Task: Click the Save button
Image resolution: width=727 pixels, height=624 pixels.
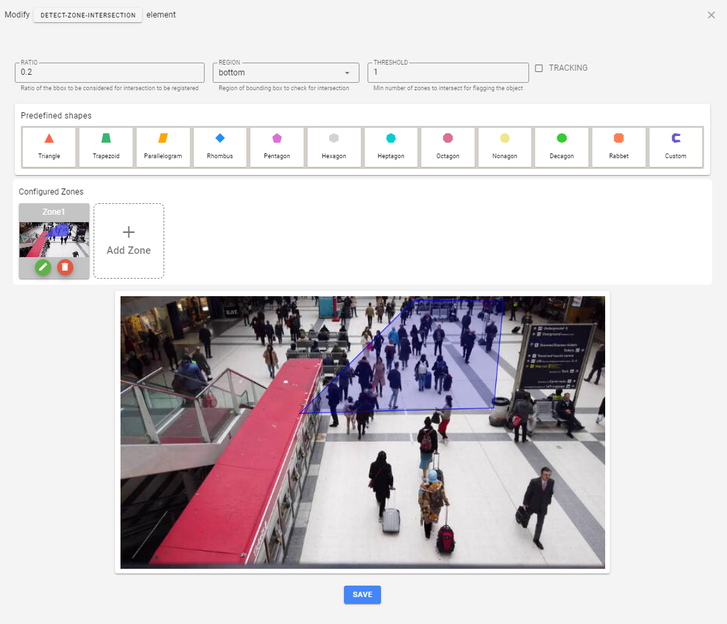Action: pyautogui.click(x=362, y=594)
